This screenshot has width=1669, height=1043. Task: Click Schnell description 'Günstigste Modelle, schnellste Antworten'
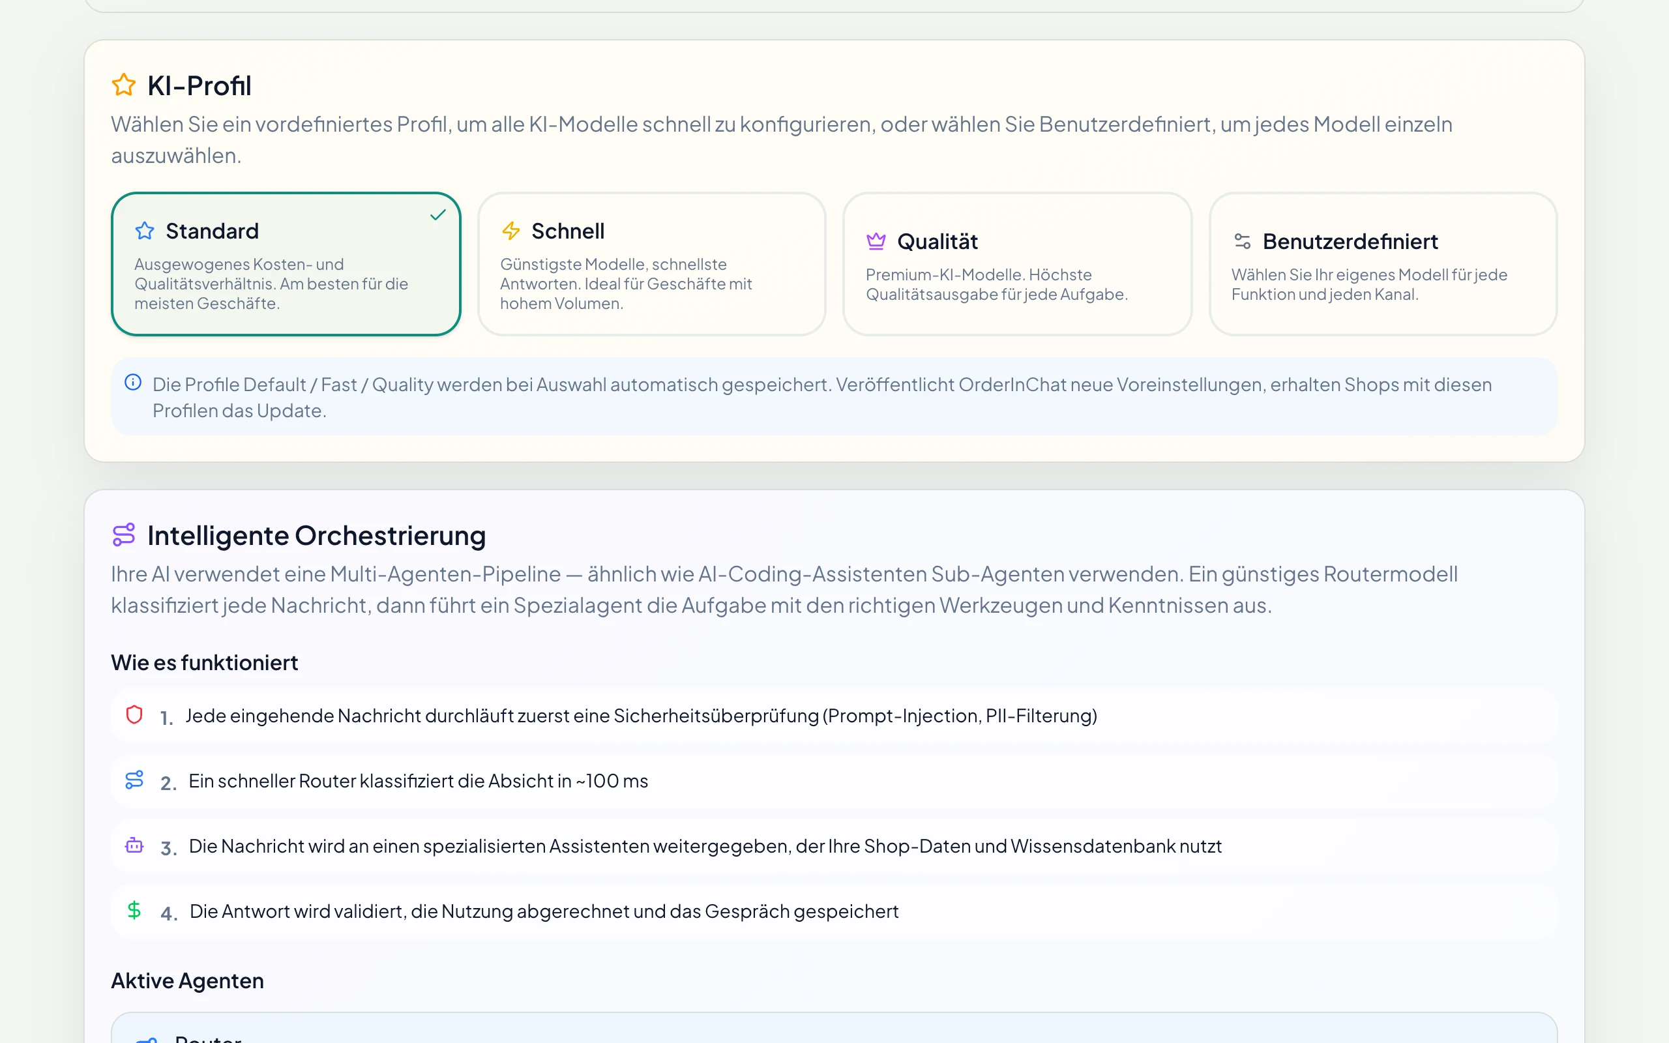[x=625, y=284]
